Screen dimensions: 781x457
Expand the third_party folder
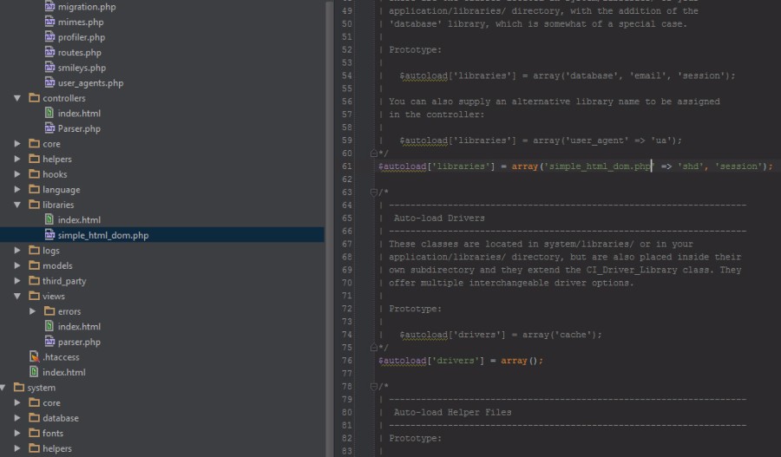pos(17,281)
